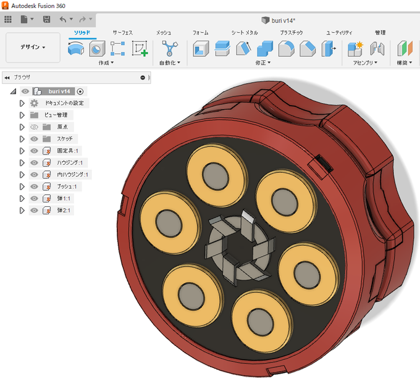Viewport: 420px width, 381px height.
Task: Expand the 原点 node
Action: click(22, 127)
